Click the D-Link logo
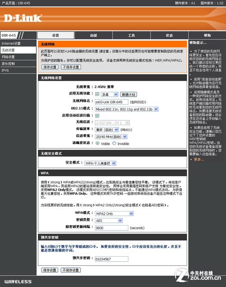The width and height of the screenshot is (226, 287). click(x=23, y=18)
